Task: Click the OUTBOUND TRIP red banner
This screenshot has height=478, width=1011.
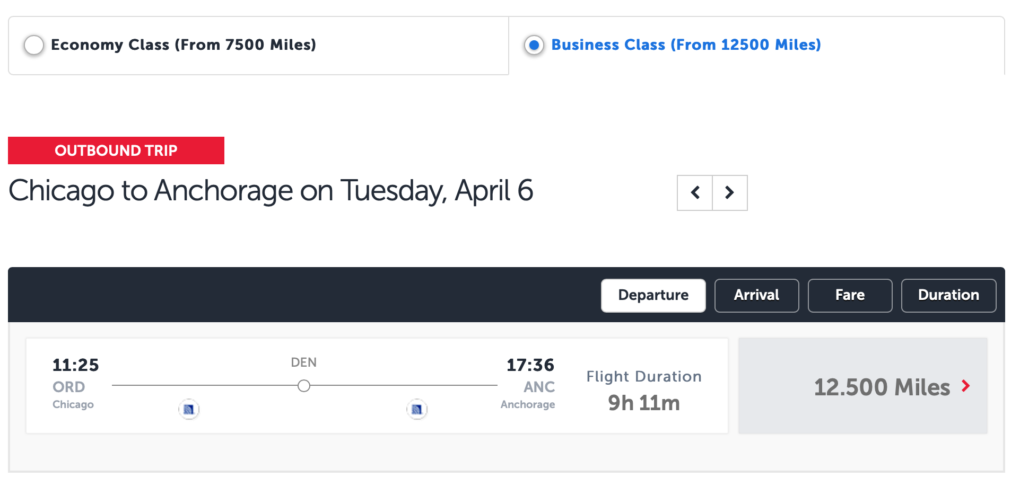Action: click(116, 151)
